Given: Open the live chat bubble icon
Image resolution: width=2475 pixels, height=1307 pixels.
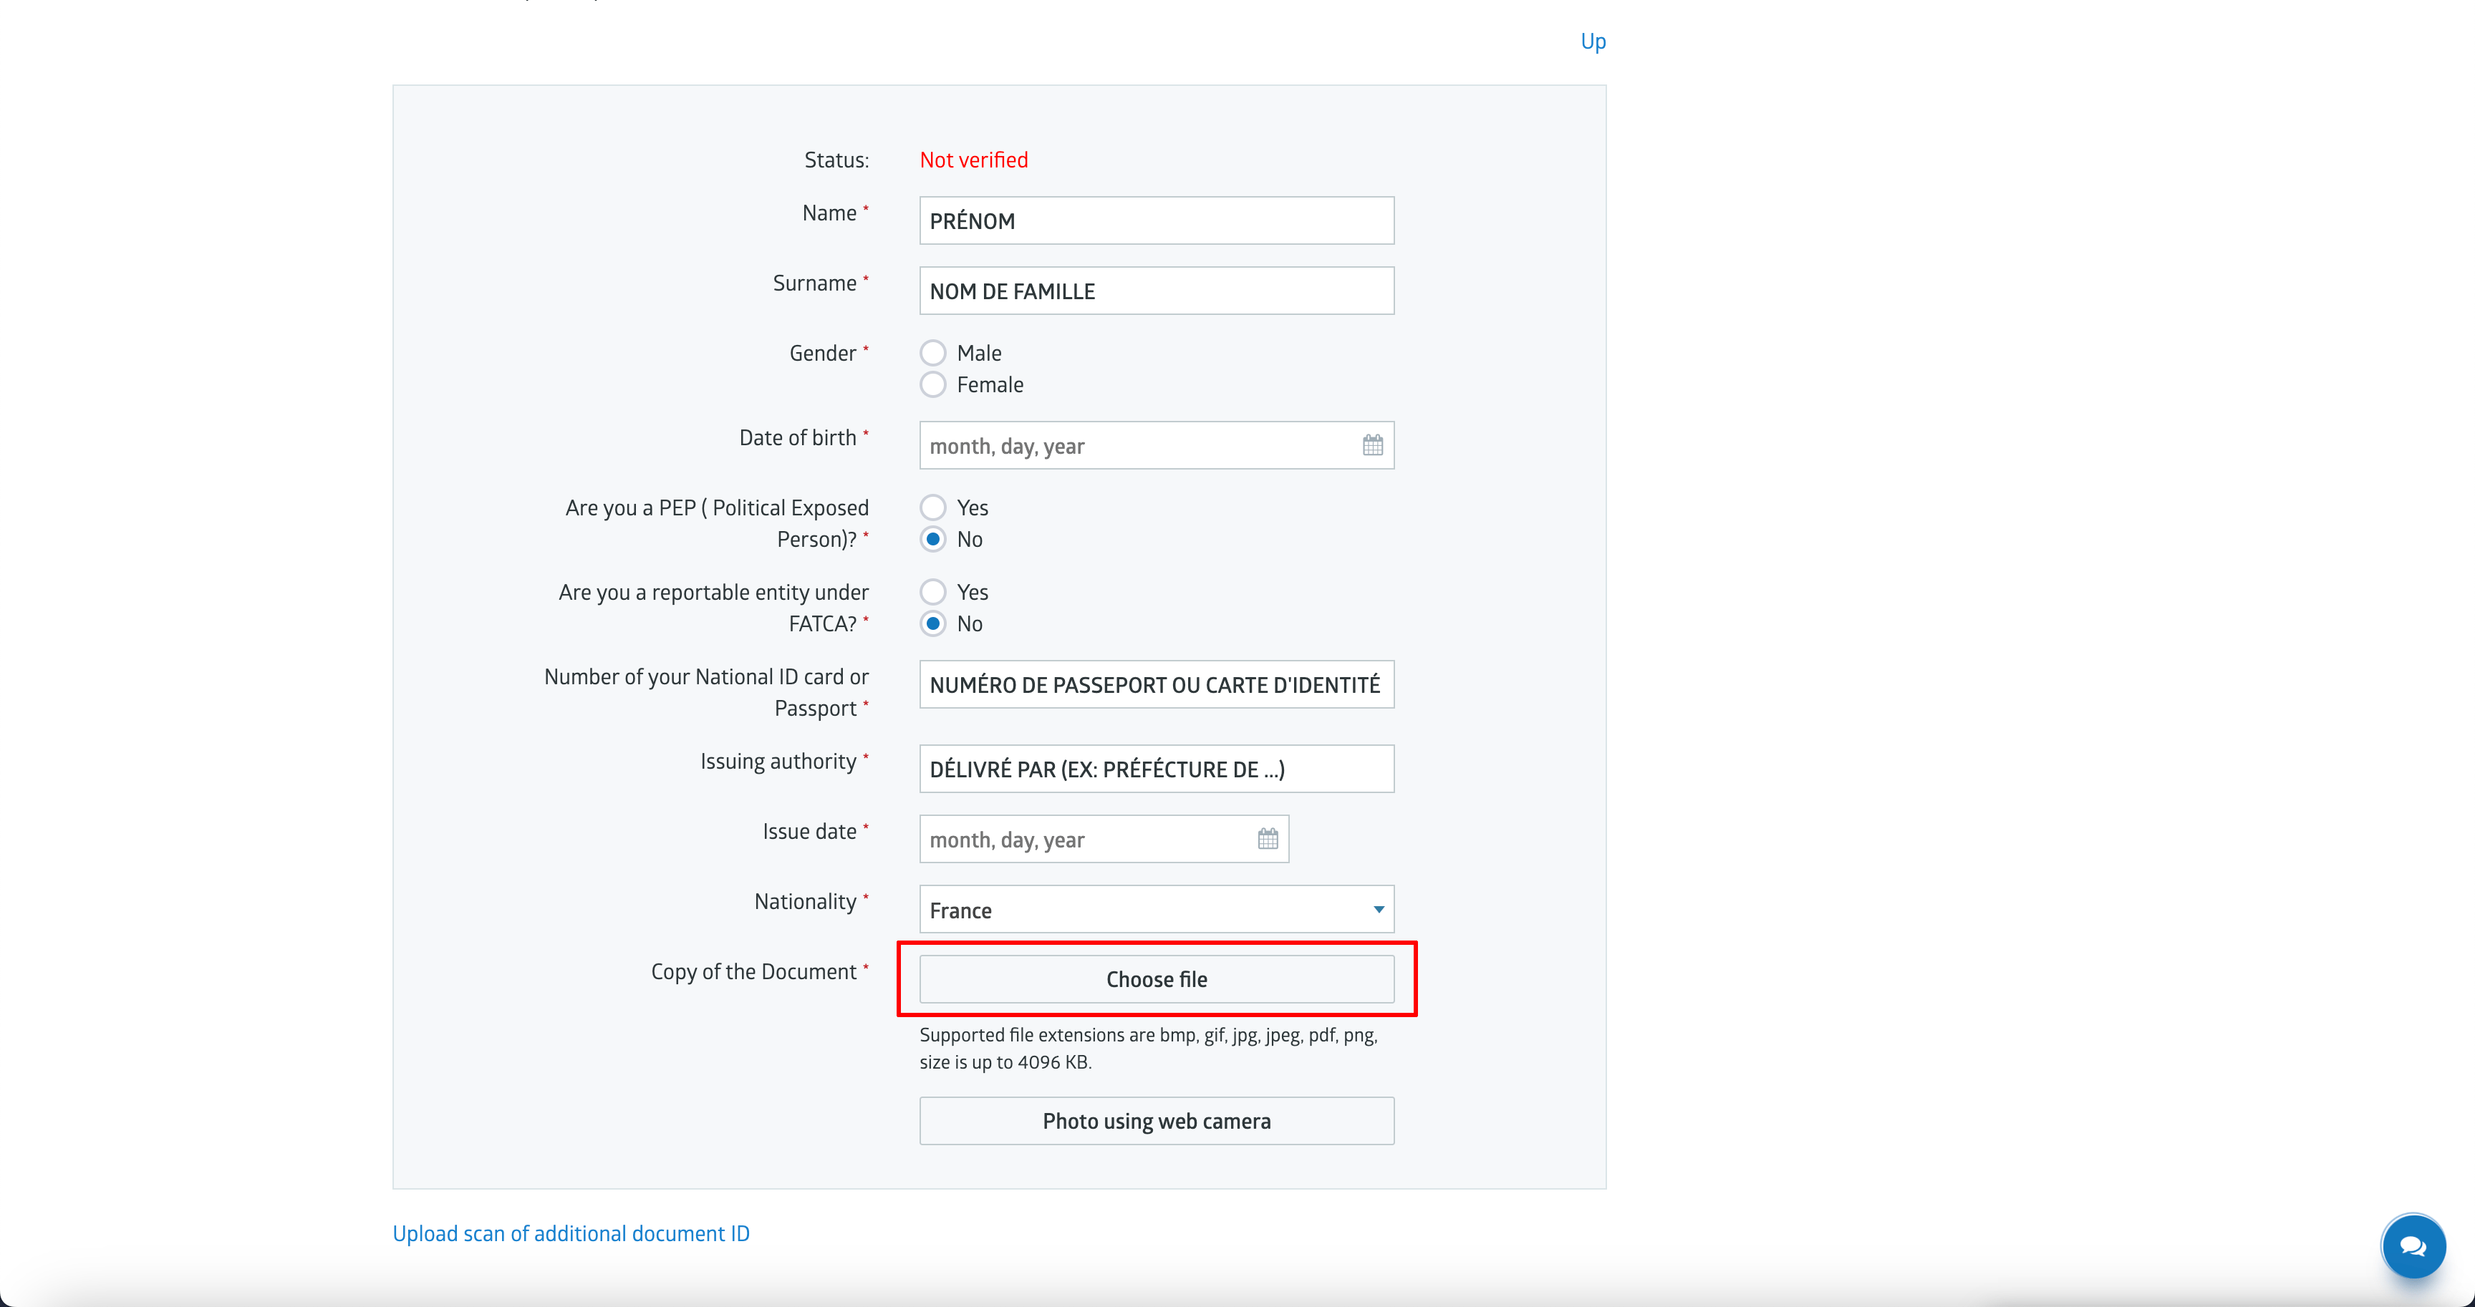Looking at the screenshot, I should pos(2413,1246).
